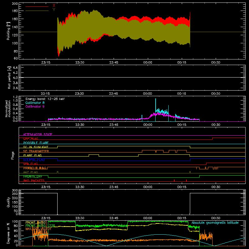249x249 pixels.
Task: Click the ATTENUATOR_STATE flag label
Action: [38, 134]
